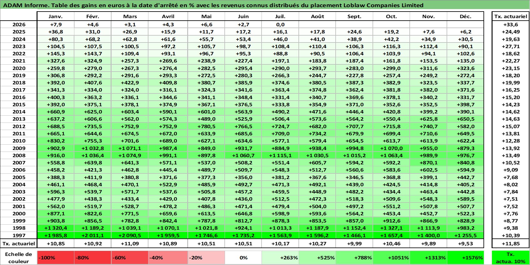Select the 2026 year row label
Screen dimensions: 530x265
pyautogui.click(x=19, y=25)
